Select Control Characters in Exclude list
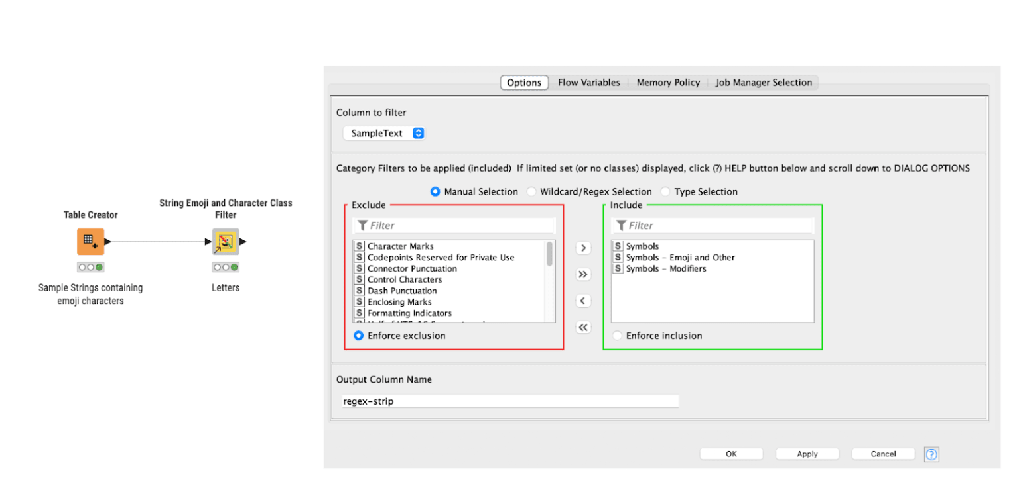1019x498 pixels. point(405,280)
